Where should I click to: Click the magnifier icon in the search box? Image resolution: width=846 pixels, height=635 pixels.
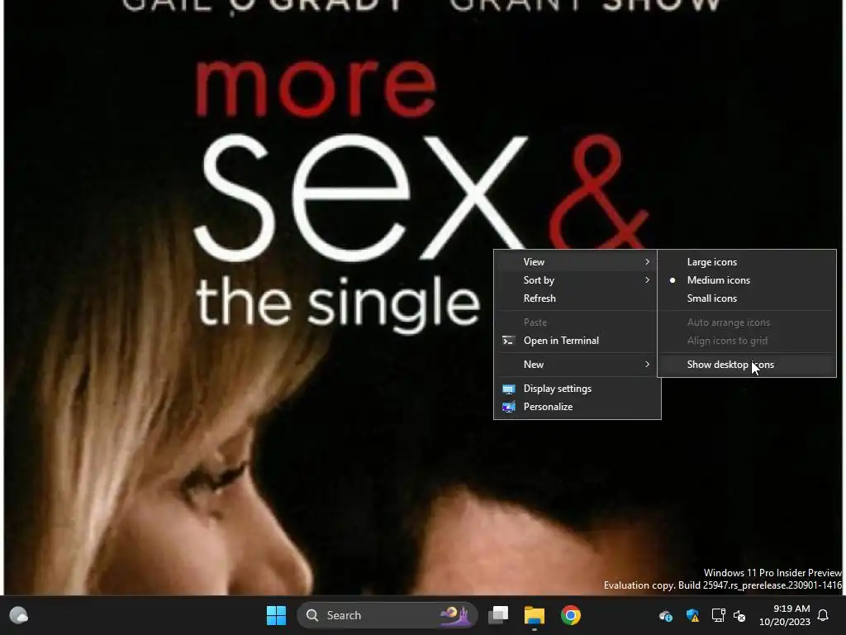(x=311, y=615)
